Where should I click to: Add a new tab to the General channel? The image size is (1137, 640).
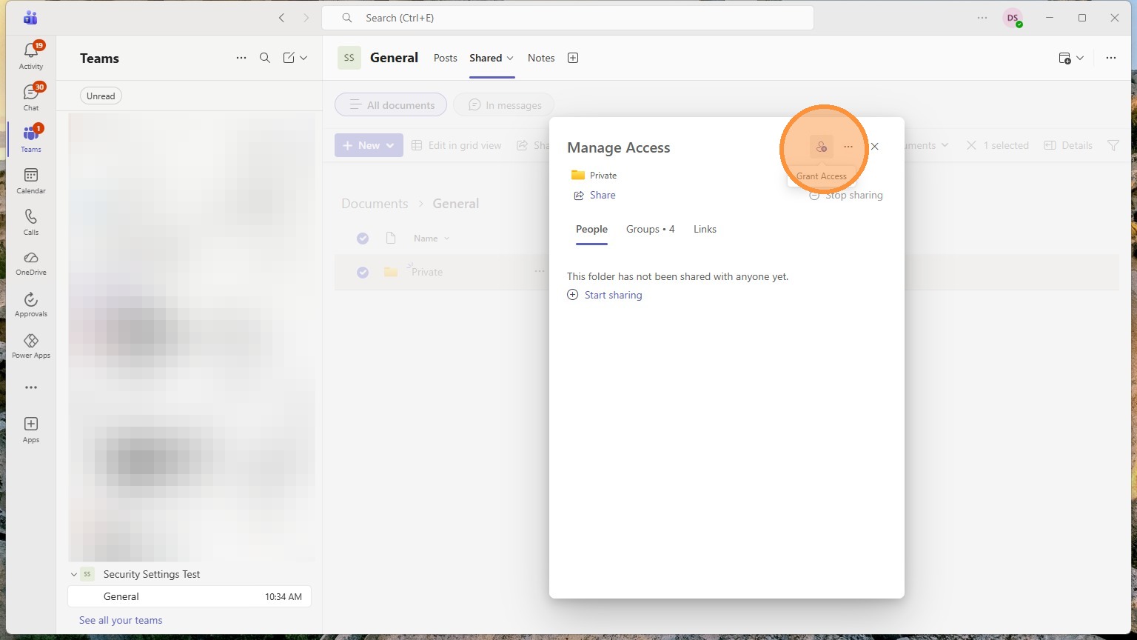click(x=573, y=58)
